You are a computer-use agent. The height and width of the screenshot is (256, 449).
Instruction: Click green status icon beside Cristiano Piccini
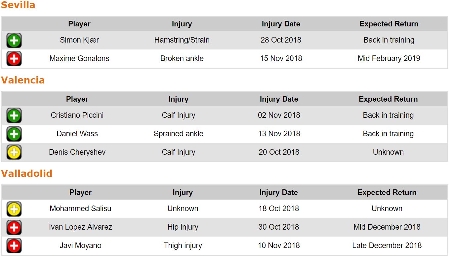click(x=14, y=116)
